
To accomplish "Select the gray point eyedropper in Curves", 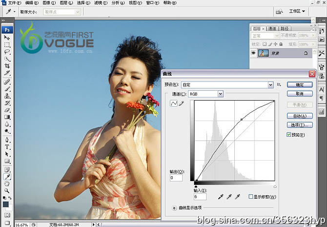I will pyautogui.click(x=229, y=196).
